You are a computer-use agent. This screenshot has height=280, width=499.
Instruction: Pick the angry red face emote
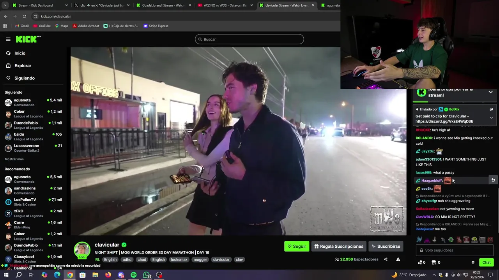coord(490,240)
